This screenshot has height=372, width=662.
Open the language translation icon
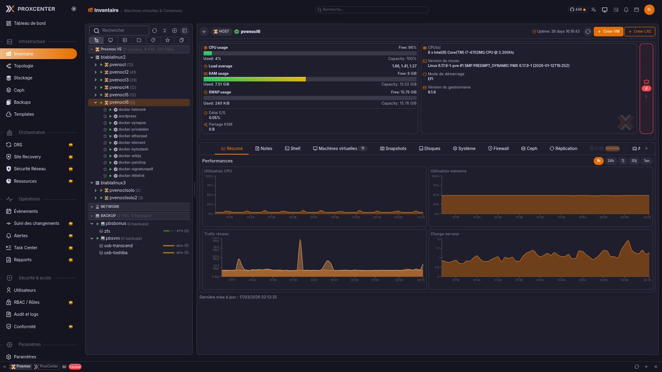594,9
